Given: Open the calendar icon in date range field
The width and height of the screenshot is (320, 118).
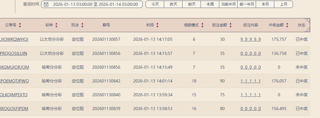Looking at the screenshot, I should [x=46, y=4].
